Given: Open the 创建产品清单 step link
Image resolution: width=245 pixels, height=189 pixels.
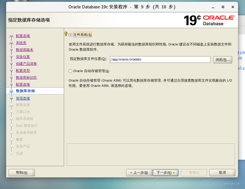Looking at the screenshot, I should click(26, 64).
